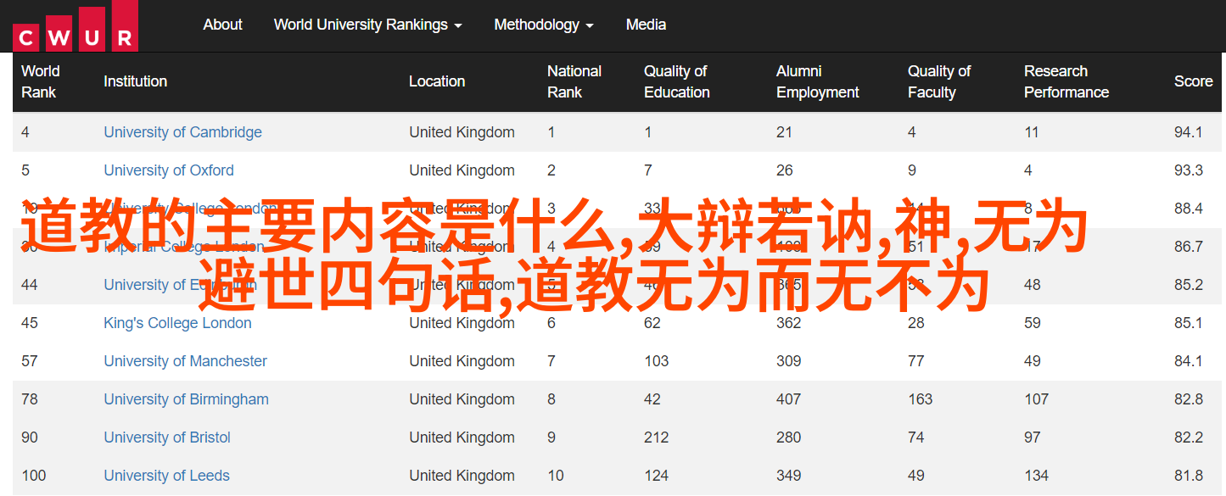Select the Alumni Employment column header
Image resolution: width=1226 pixels, height=496 pixels.
tap(818, 81)
